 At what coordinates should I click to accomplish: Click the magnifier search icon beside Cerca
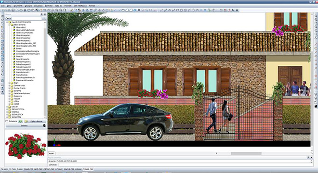pyautogui.click(x=44, y=18)
